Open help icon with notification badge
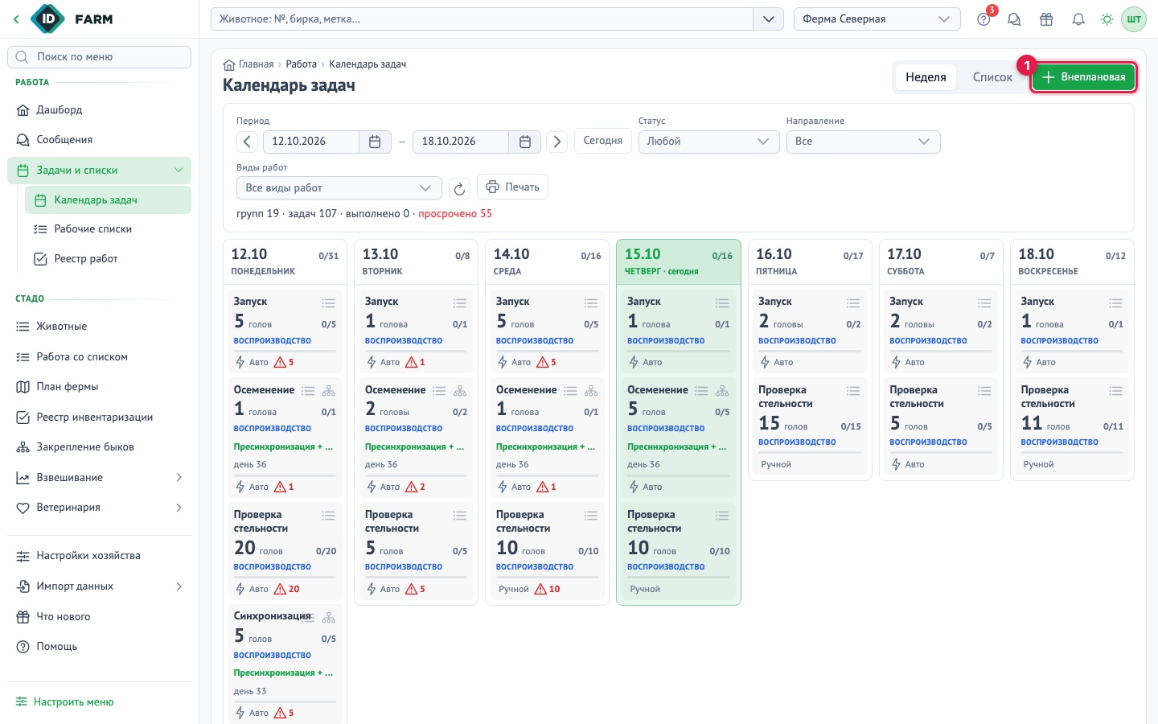 [x=983, y=19]
